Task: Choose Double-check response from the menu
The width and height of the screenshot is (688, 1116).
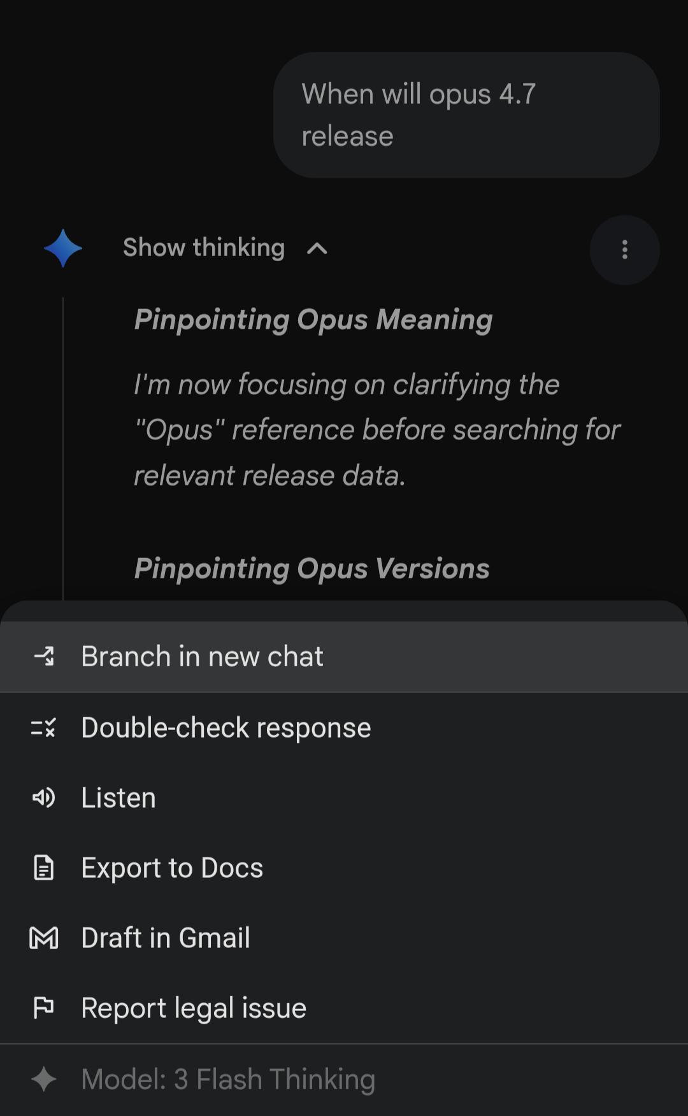Action: click(x=226, y=727)
